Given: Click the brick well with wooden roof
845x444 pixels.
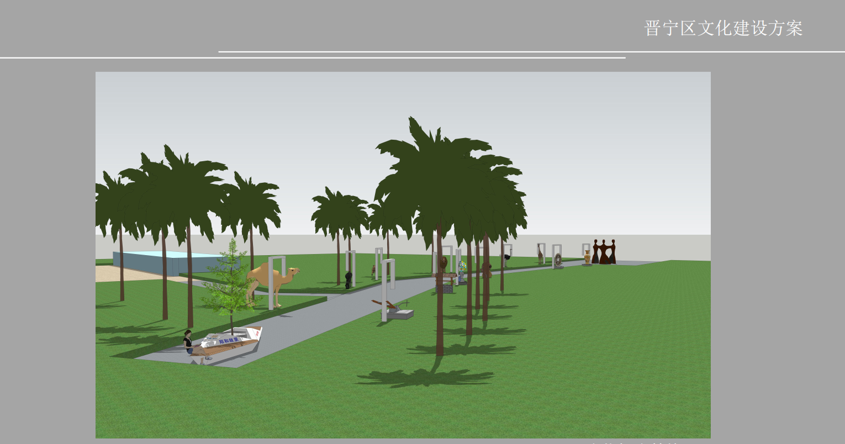Looking at the screenshot, I should [x=443, y=282].
